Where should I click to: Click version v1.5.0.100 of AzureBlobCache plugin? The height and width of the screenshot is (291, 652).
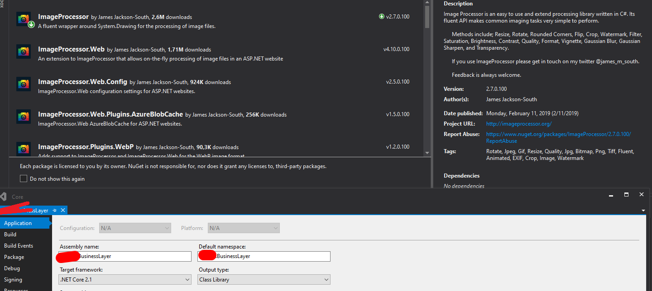point(398,114)
